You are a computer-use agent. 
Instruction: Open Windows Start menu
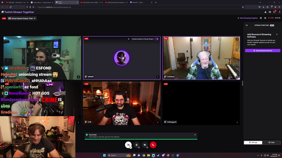104,155
